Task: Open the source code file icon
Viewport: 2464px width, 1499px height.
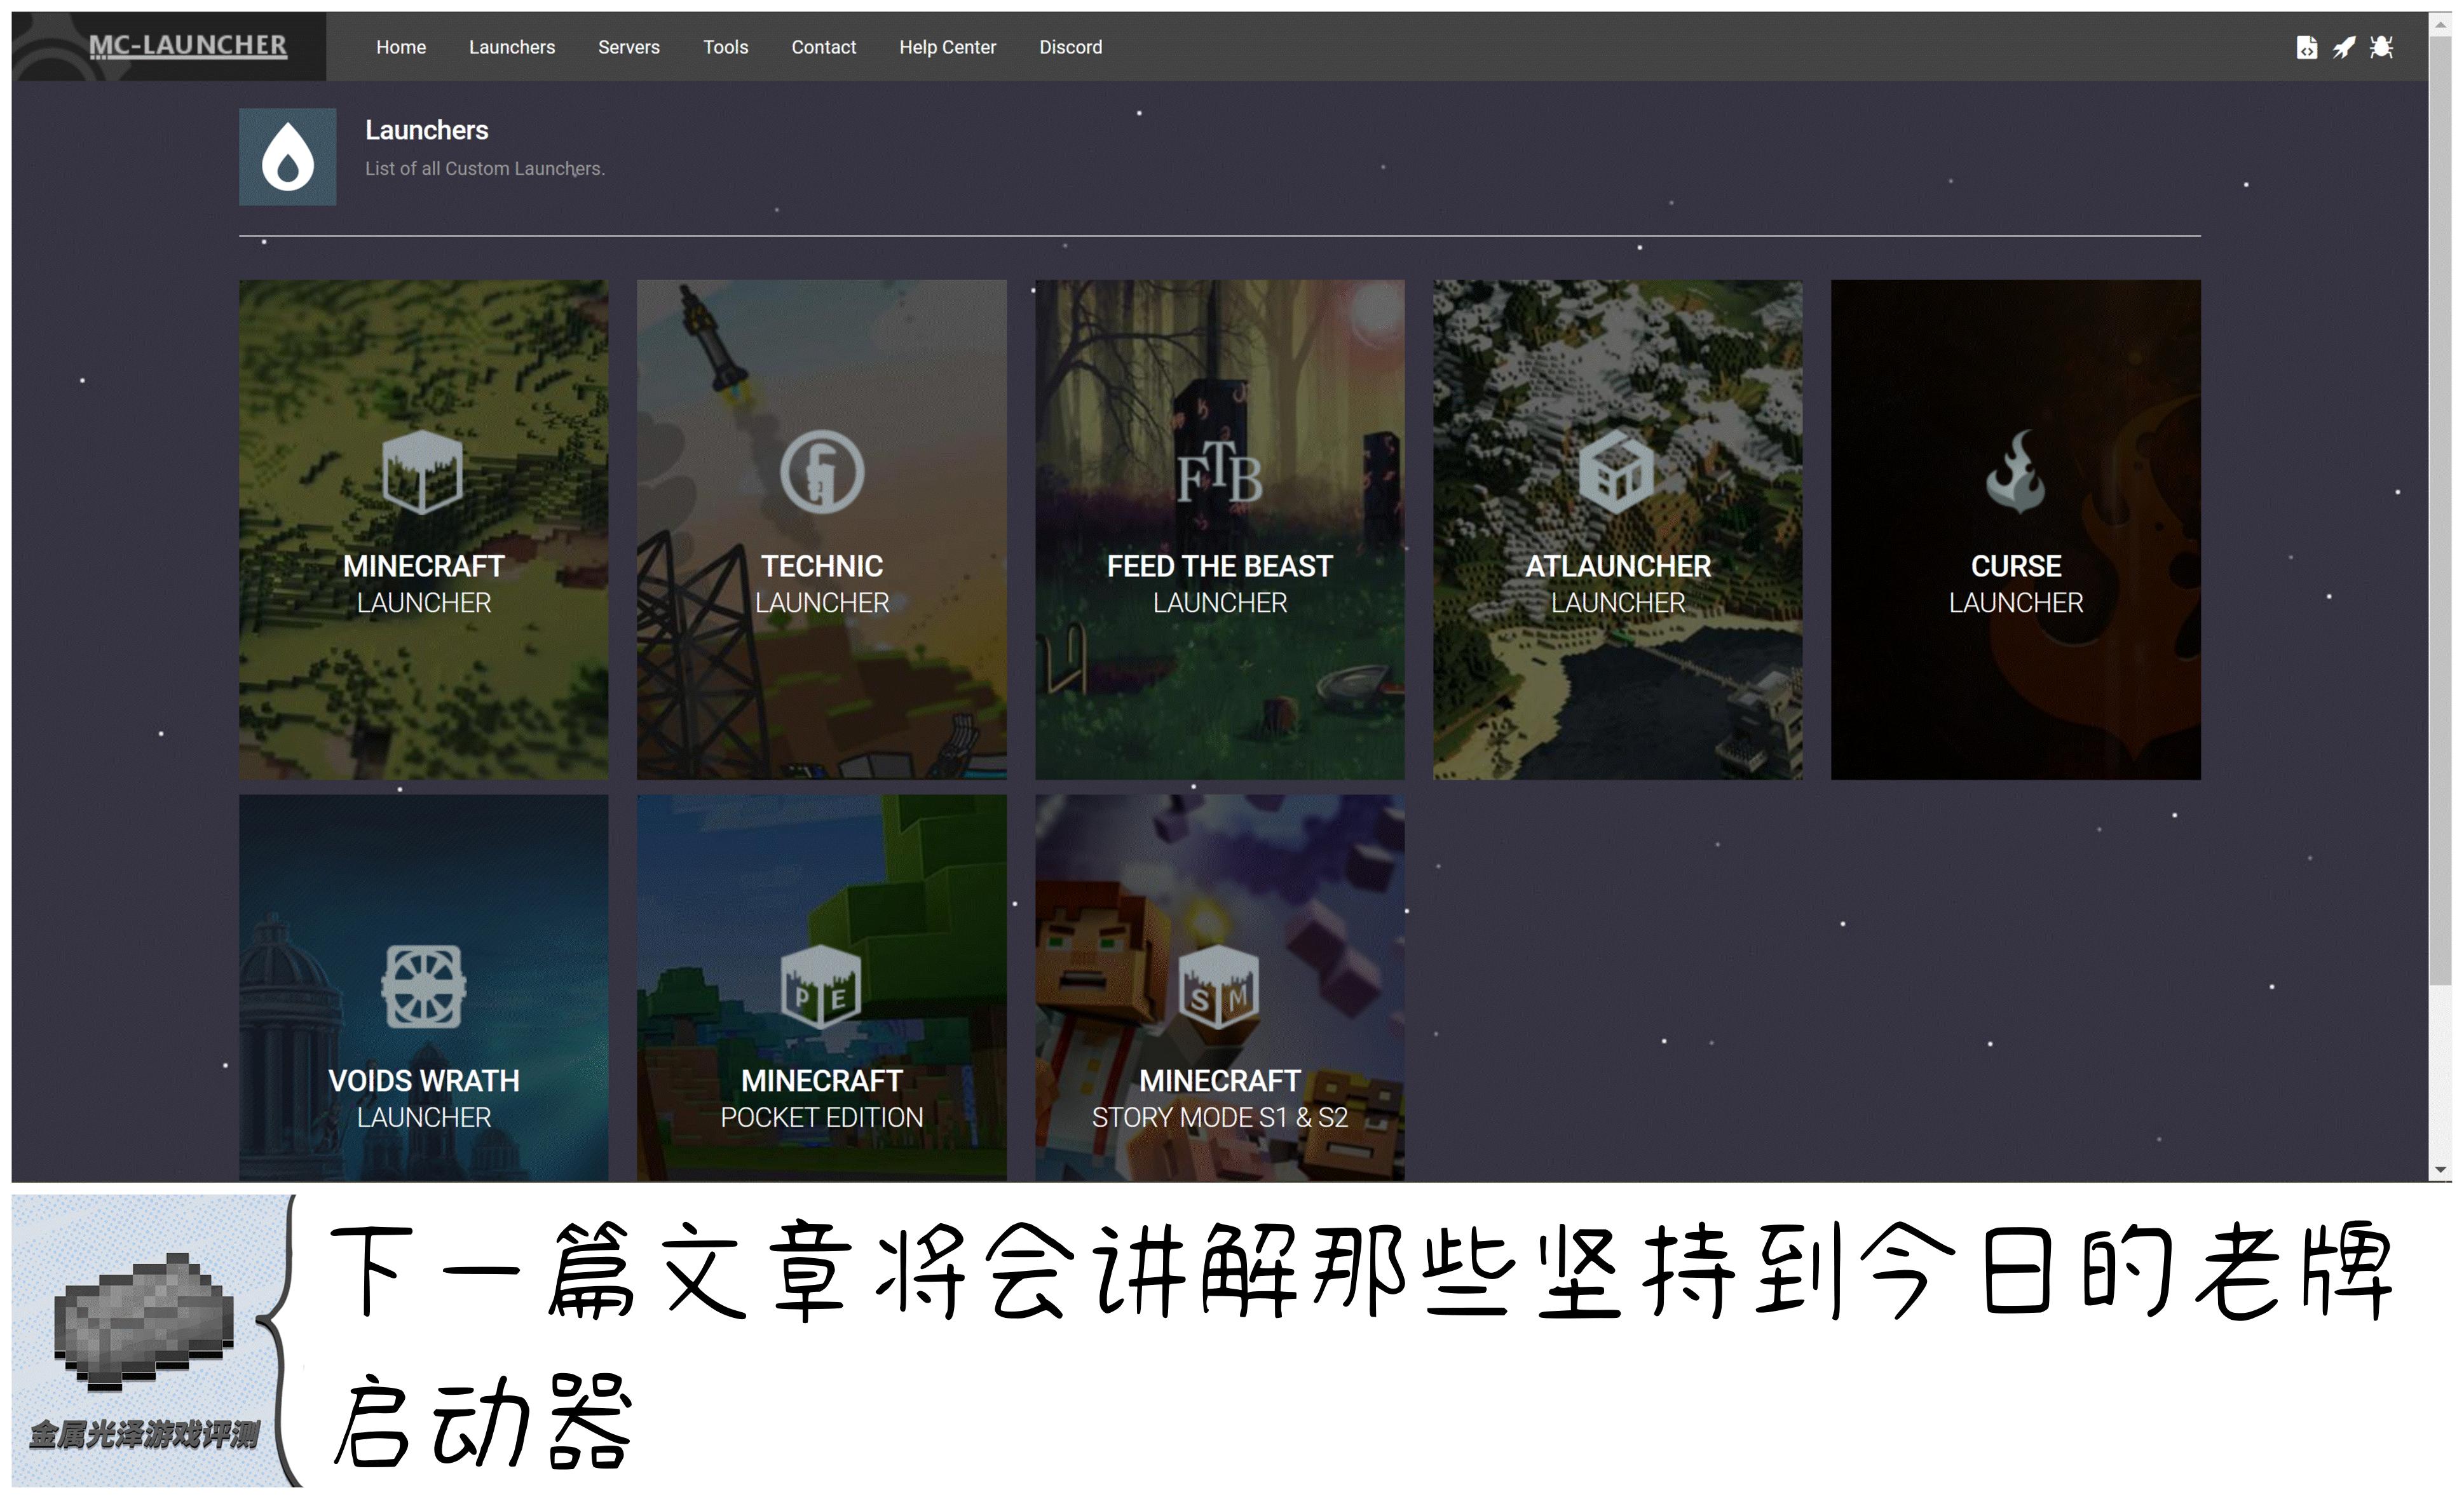Action: [2308, 47]
